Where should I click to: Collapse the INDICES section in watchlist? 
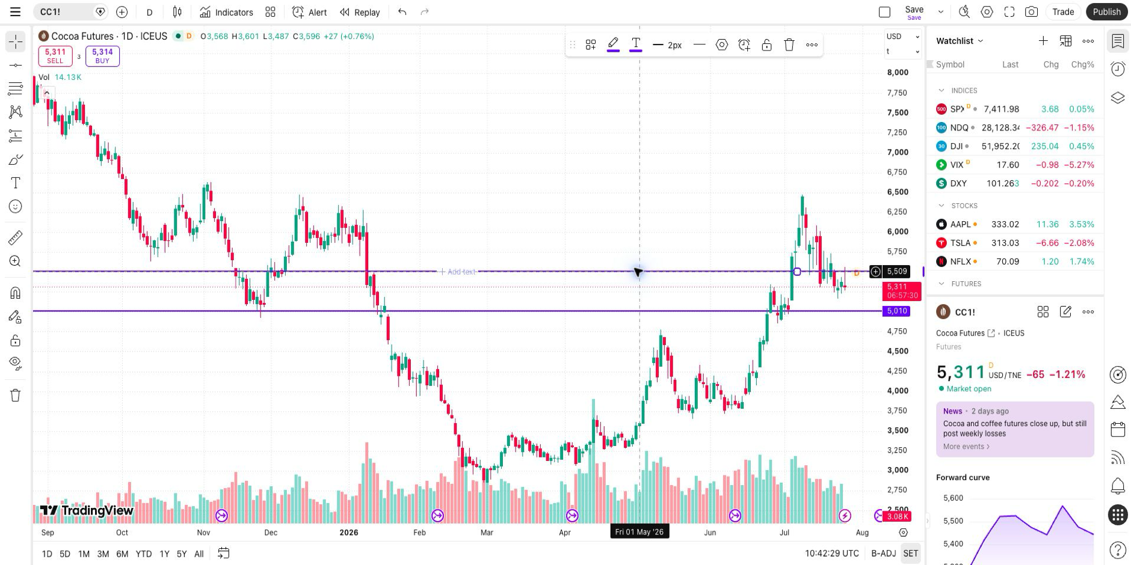(x=941, y=90)
